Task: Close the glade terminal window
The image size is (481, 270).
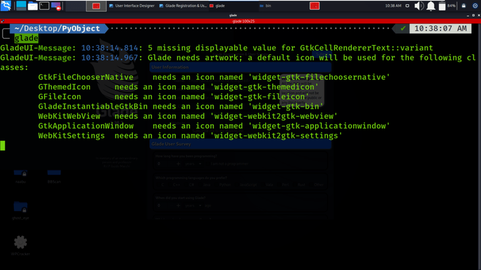Action: pyautogui.click(x=478, y=15)
